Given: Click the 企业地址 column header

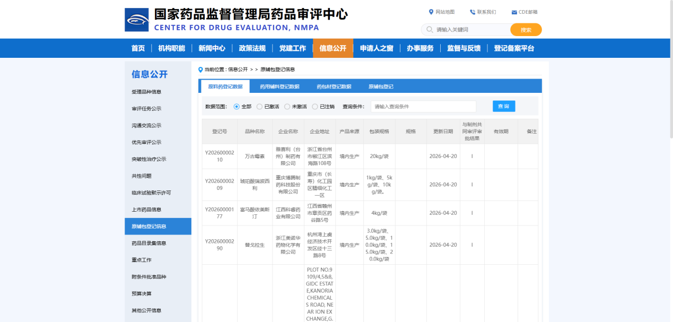Looking at the screenshot, I should tap(320, 132).
